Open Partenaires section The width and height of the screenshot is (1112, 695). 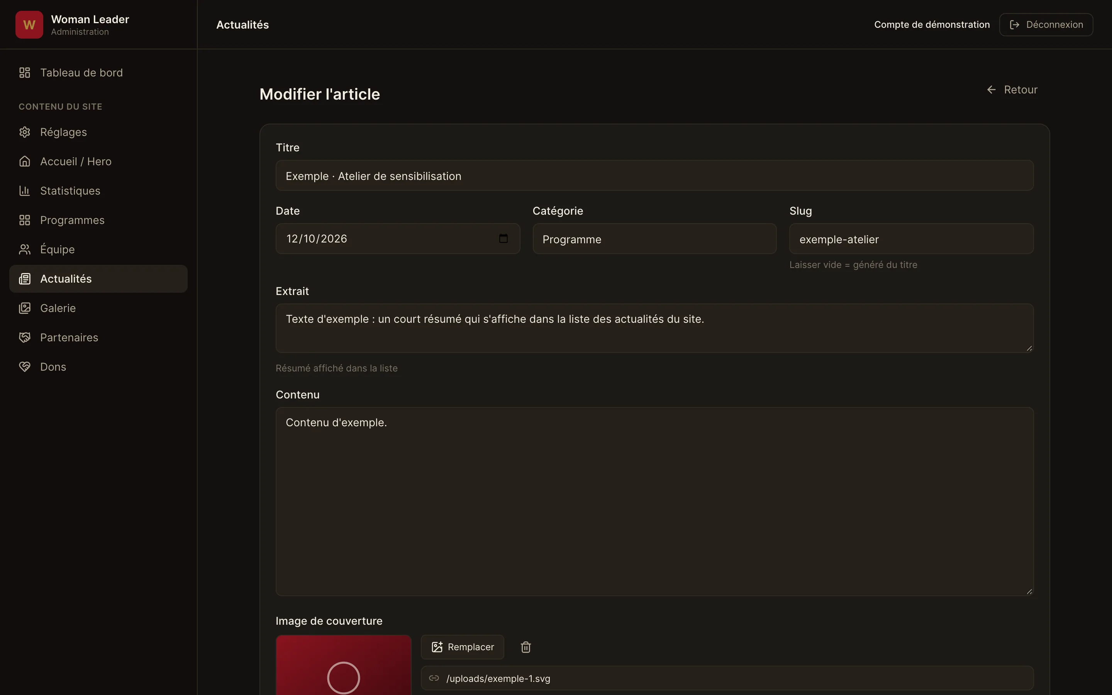pos(98,337)
